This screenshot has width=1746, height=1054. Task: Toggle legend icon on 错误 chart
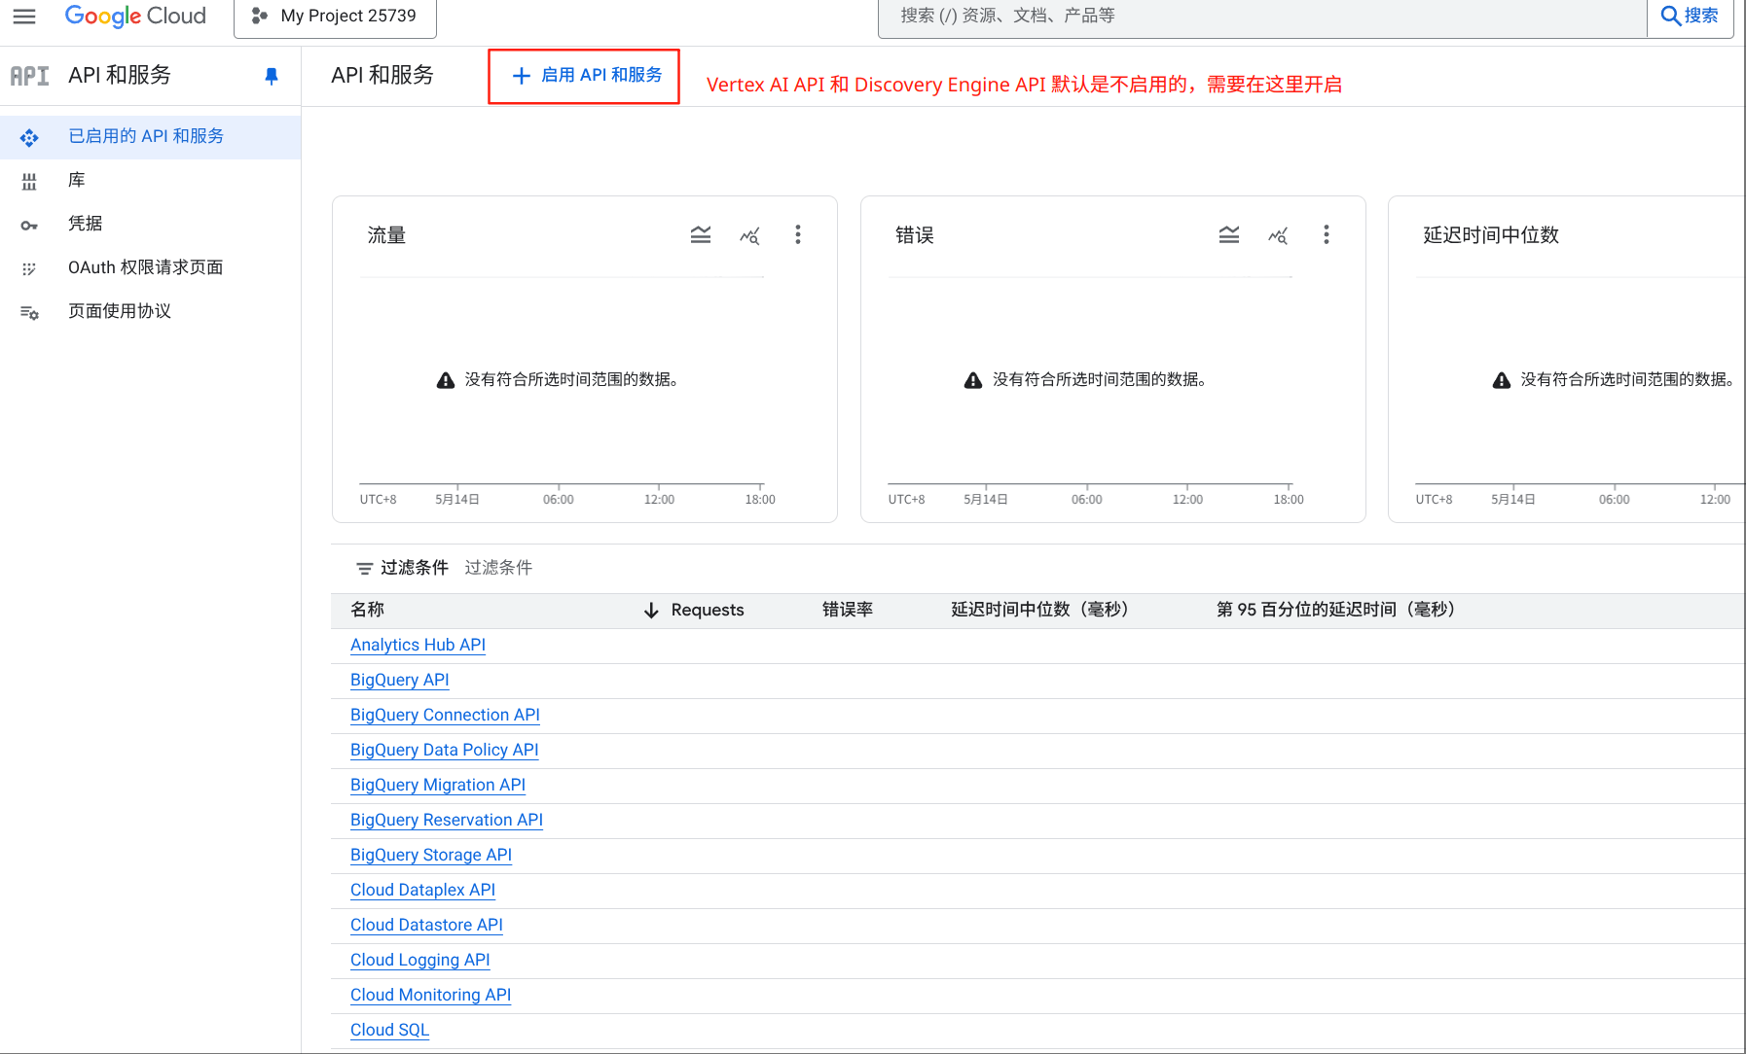[1229, 235]
